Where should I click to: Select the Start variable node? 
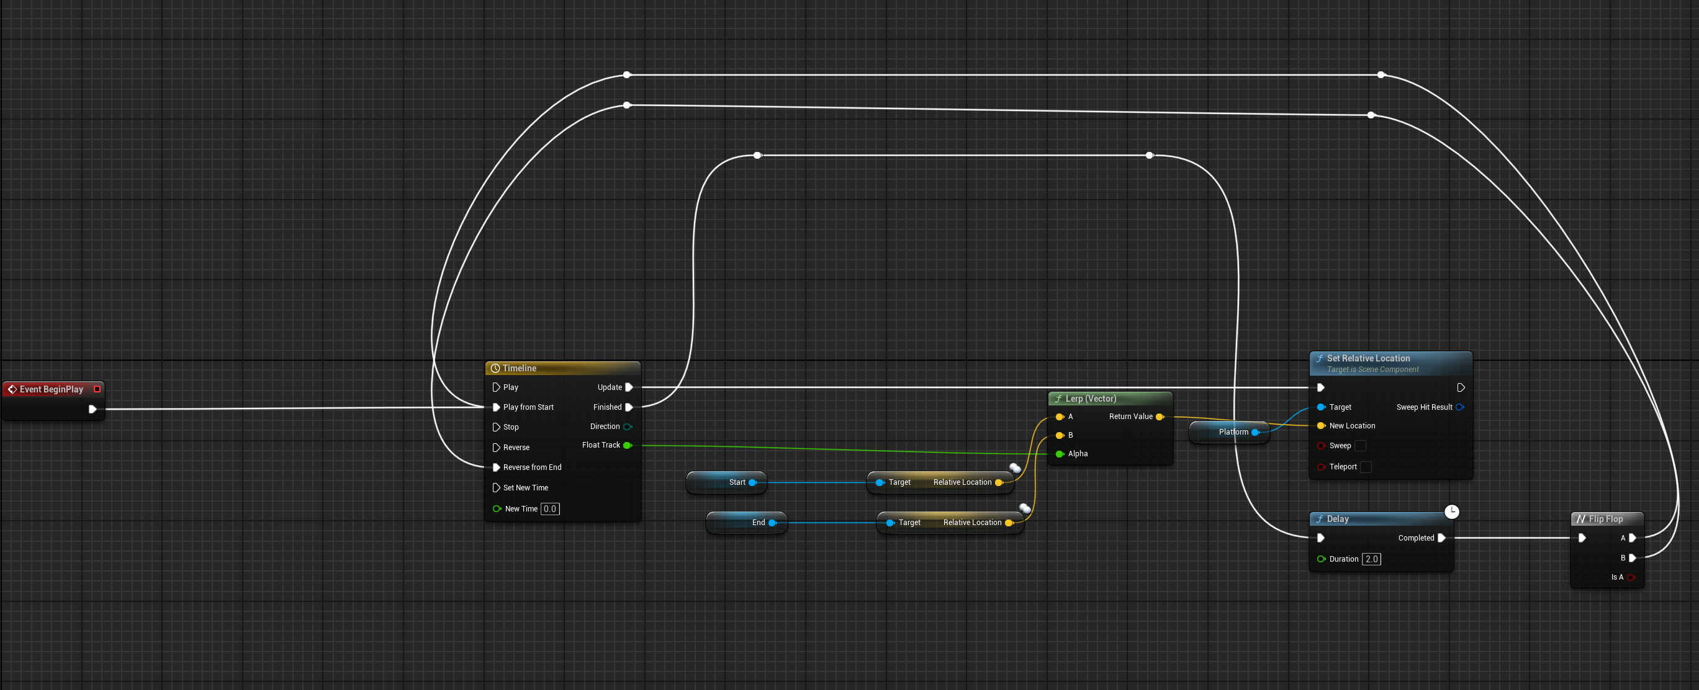[726, 482]
